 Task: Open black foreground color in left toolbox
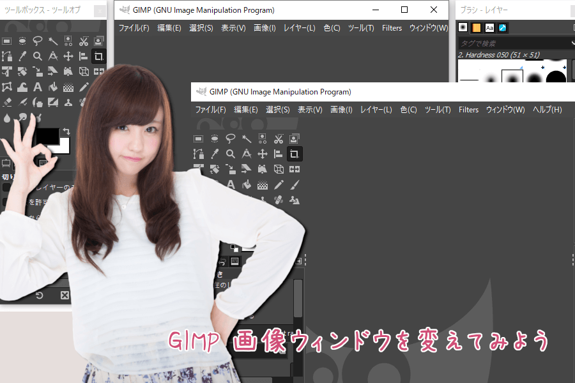pyautogui.click(x=48, y=135)
